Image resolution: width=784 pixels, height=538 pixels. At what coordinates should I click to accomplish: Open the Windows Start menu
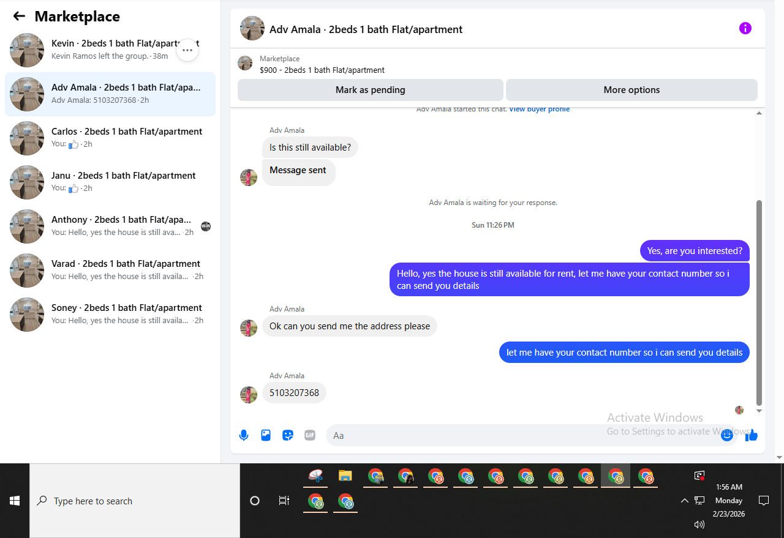click(x=15, y=501)
